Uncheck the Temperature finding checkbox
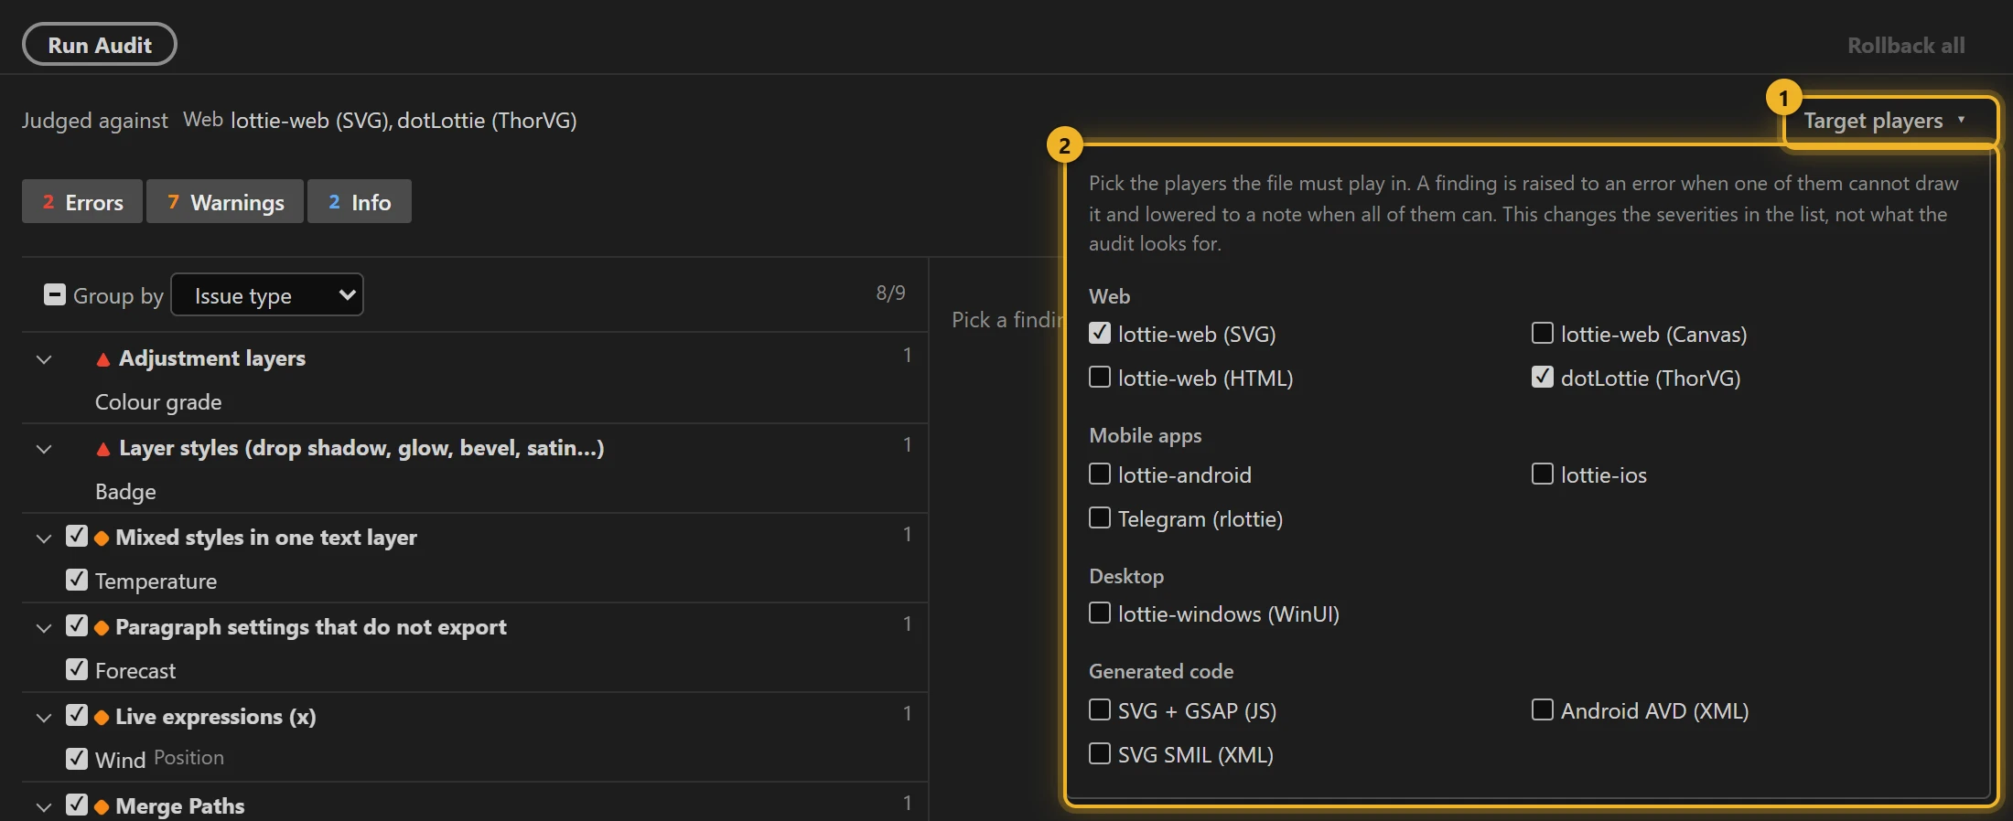Screen dimensions: 2013x821 [77, 581]
